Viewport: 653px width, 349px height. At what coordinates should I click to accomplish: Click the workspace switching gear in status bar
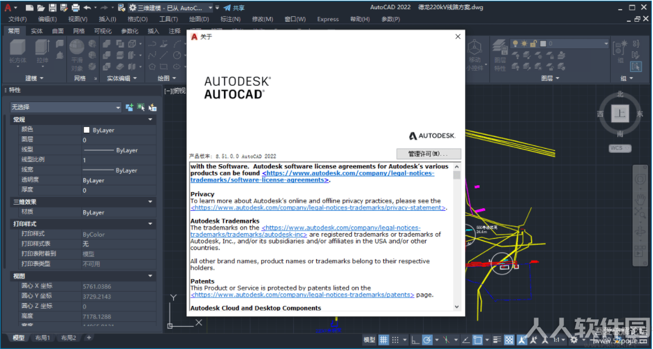click(574, 340)
